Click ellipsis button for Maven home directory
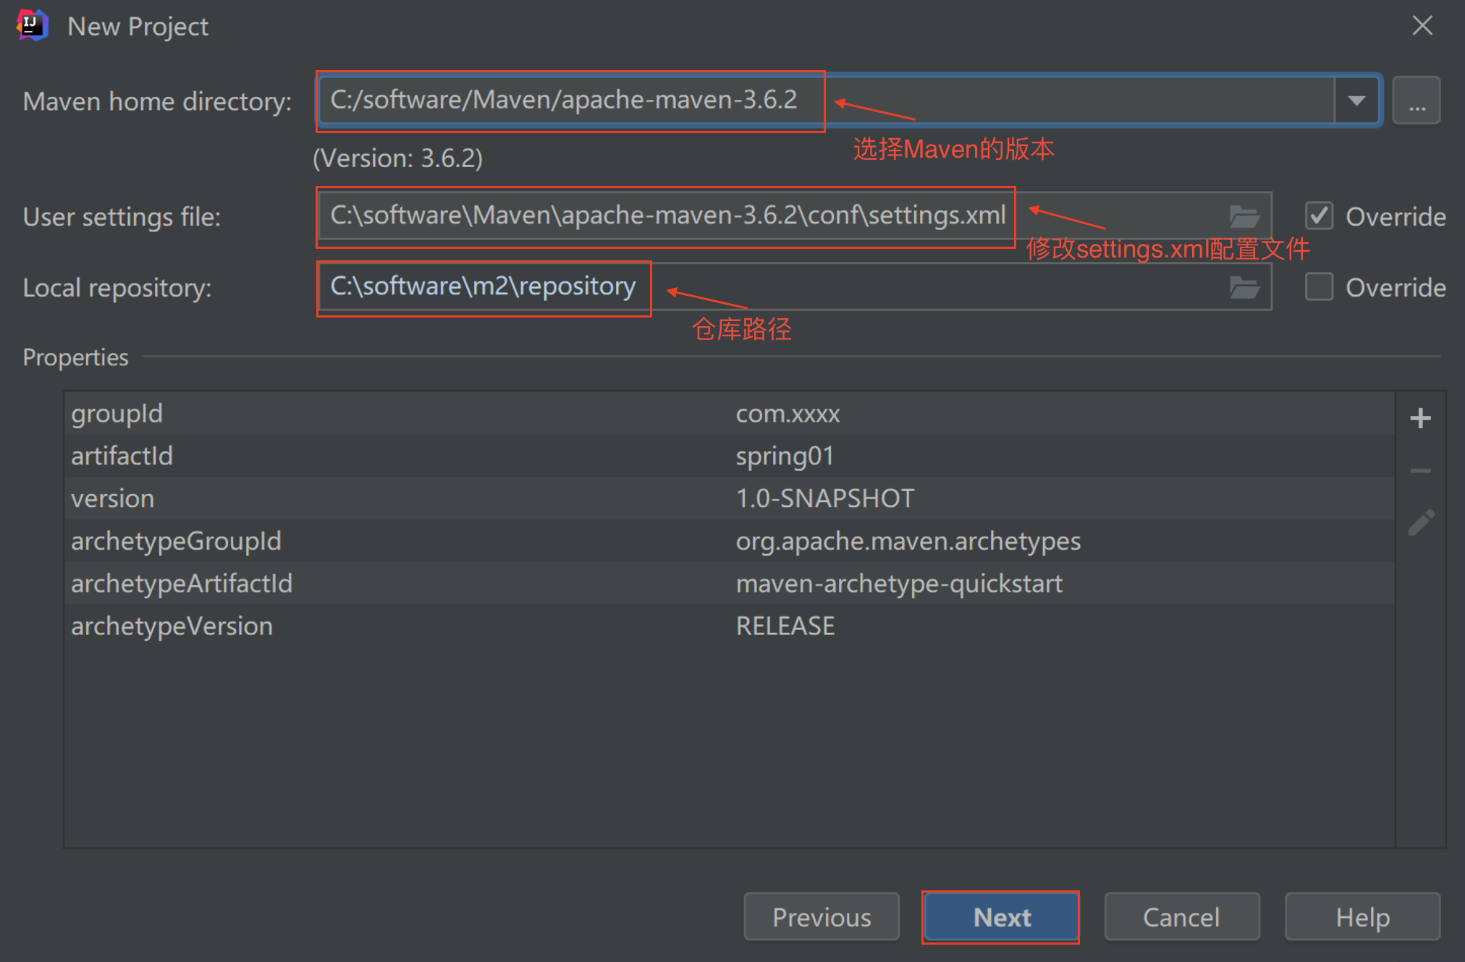 tap(1417, 101)
